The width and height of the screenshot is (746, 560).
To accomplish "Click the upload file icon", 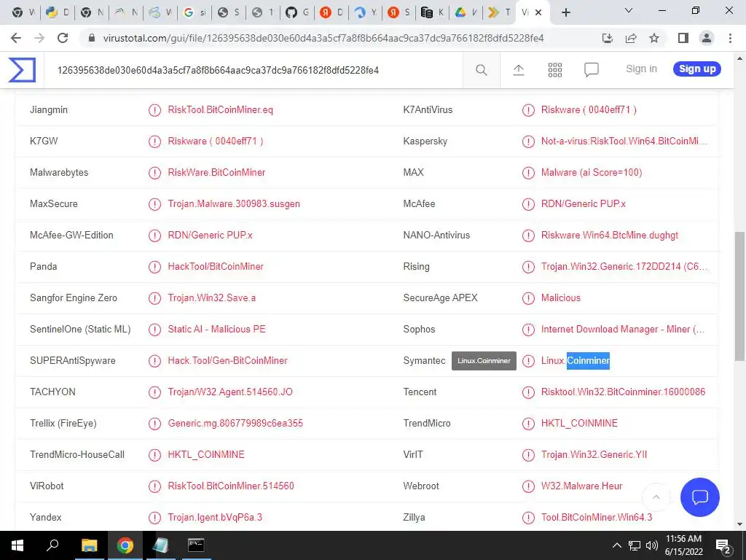I will (x=519, y=70).
